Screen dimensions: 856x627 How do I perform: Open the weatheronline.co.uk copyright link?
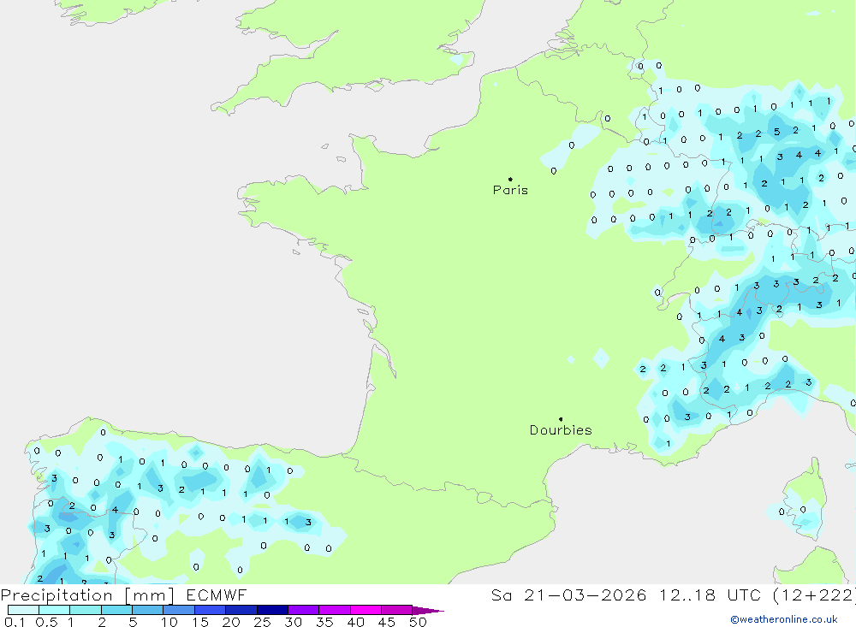[x=784, y=619]
